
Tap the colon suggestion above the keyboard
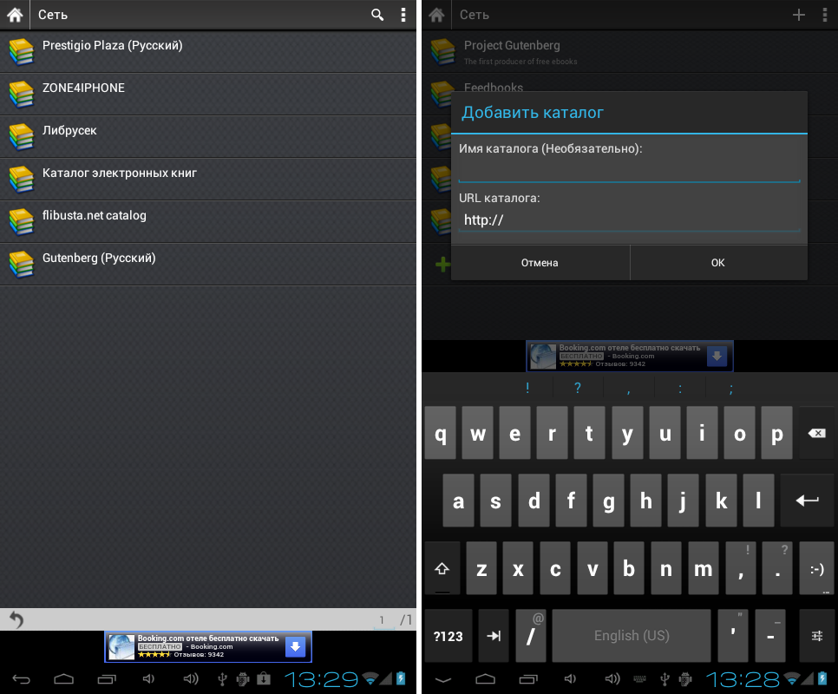point(680,388)
